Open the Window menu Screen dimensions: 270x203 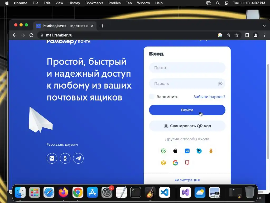pos(143,3)
